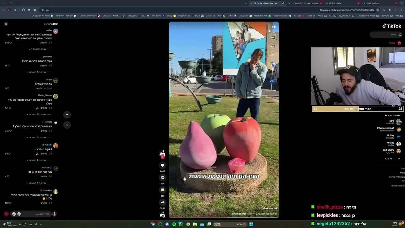Like DavidN's comment with 239 likes
Screen dimensions: 405x228
click(x=10, y=131)
